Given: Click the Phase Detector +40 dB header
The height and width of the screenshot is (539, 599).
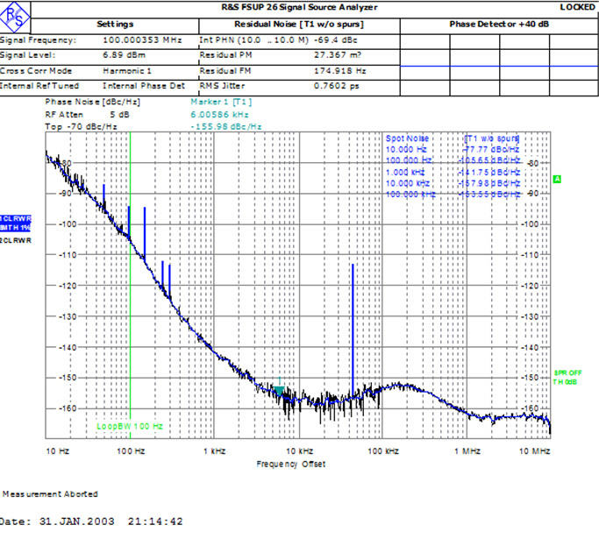Looking at the screenshot, I should (499, 24).
